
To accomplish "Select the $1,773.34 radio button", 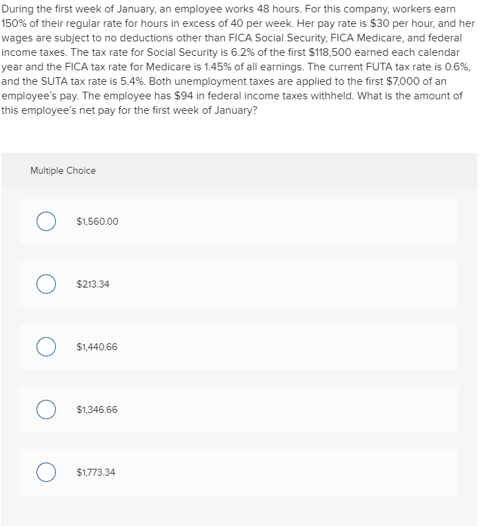I will pyautogui.click(x=47, y=472).
